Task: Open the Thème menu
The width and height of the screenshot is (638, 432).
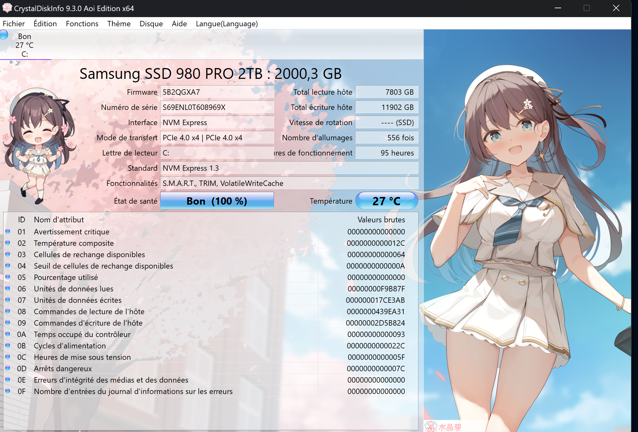Action: click(x=119, y=24)
